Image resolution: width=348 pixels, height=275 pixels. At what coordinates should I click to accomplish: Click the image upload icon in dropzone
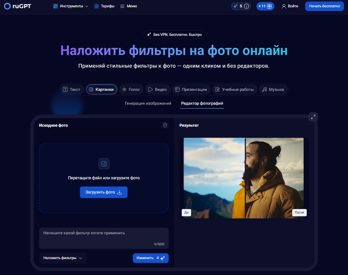click(104, 164)
